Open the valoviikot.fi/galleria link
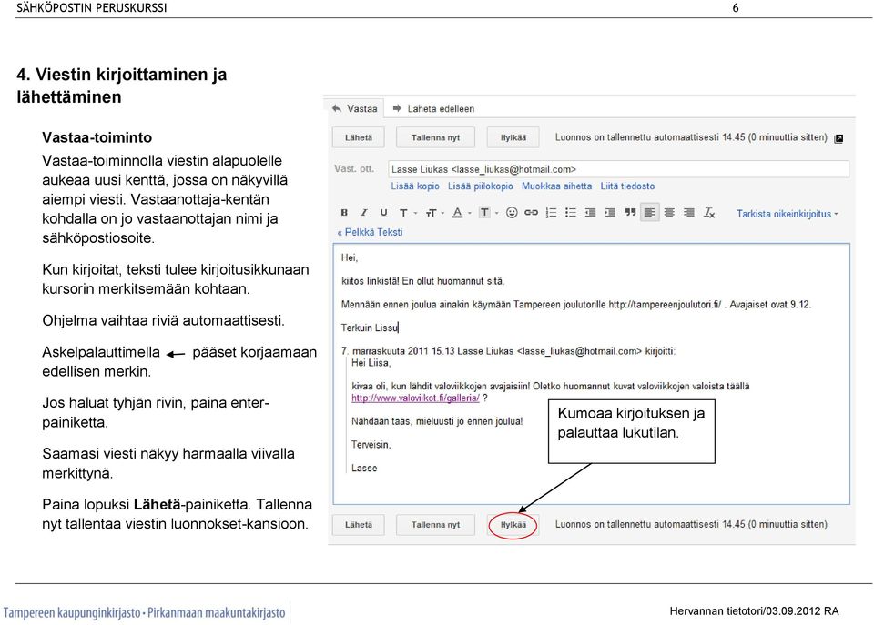The width and height of the screenshot is (874, 625). pyautogui.click(x=415, y=398)
